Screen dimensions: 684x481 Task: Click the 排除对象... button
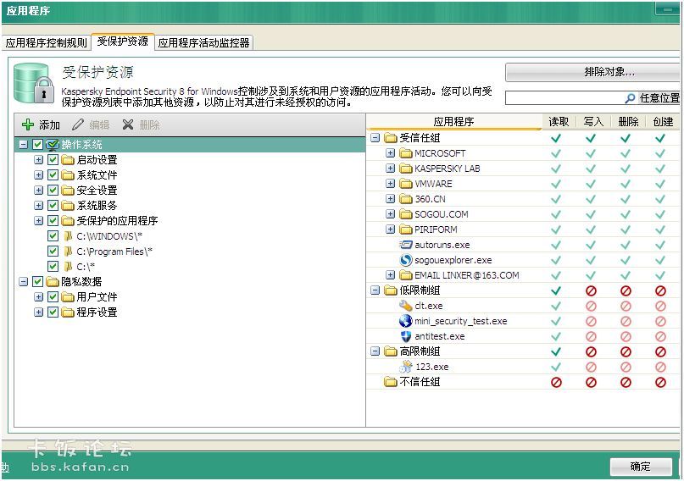(592, 72)
